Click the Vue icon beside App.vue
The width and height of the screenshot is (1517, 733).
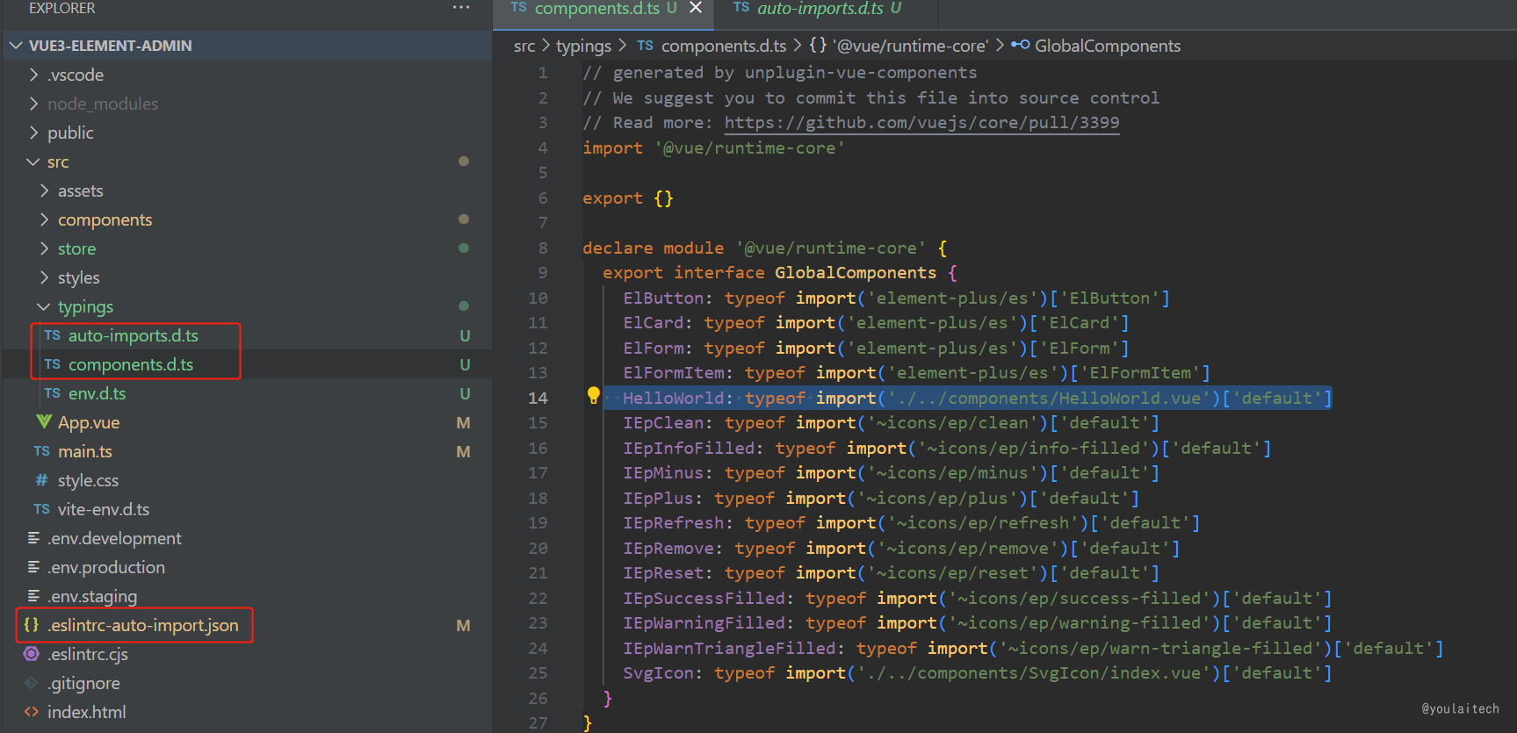click(43, 422)
